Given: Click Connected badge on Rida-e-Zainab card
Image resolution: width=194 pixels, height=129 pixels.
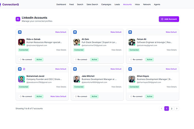Looking at the screenshot, I should [24, 50].
